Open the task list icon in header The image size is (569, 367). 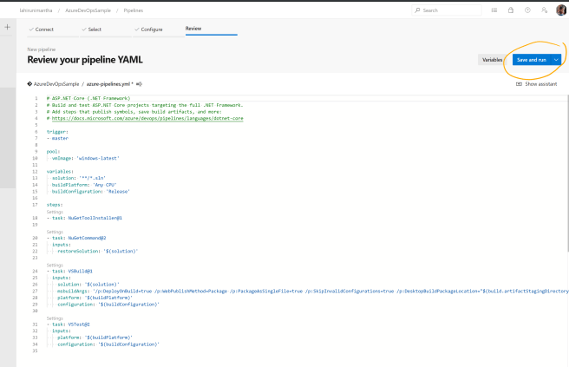(x=494, y=10)
